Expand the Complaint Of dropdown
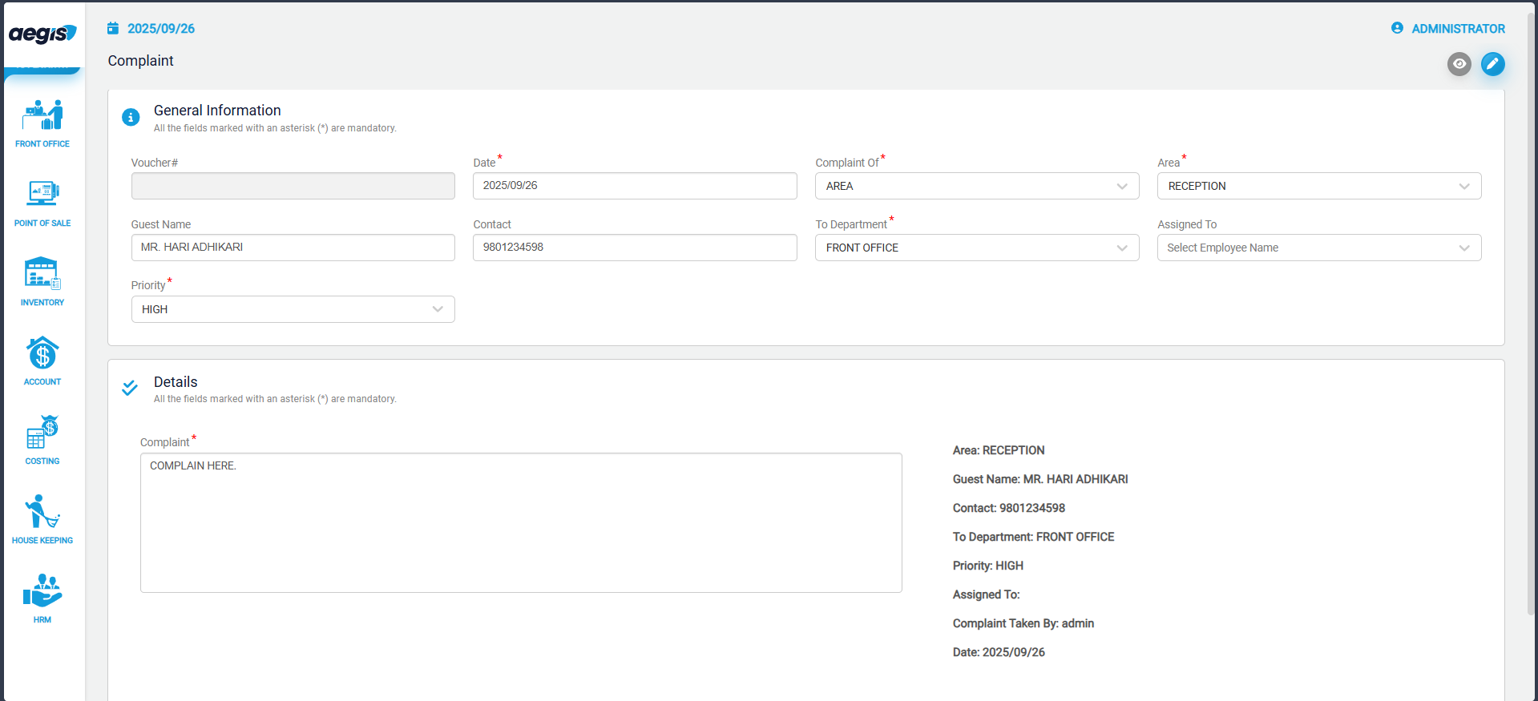Viewport: 1538px width, 701px height. tap(976, 186)
